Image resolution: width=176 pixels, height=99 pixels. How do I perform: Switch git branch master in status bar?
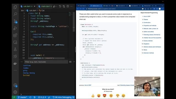[x=23, y=97]
